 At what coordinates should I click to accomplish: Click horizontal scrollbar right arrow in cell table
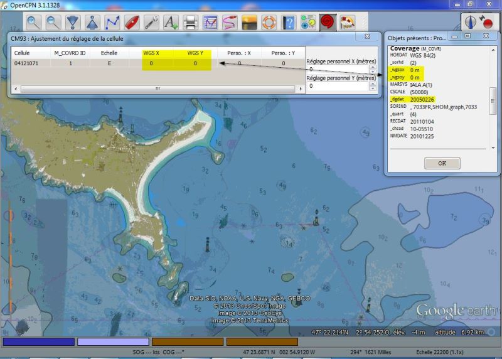301,88
